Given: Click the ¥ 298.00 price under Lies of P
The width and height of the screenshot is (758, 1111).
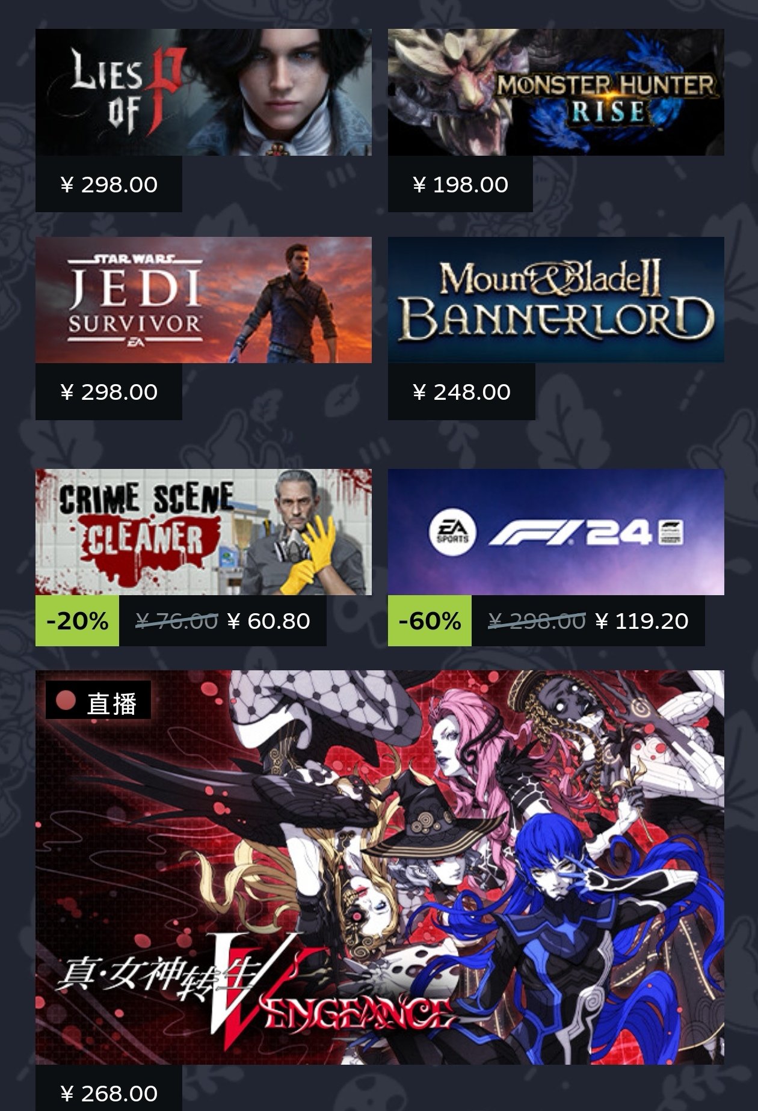Looking at the screenshot, I should click(109, 185).
